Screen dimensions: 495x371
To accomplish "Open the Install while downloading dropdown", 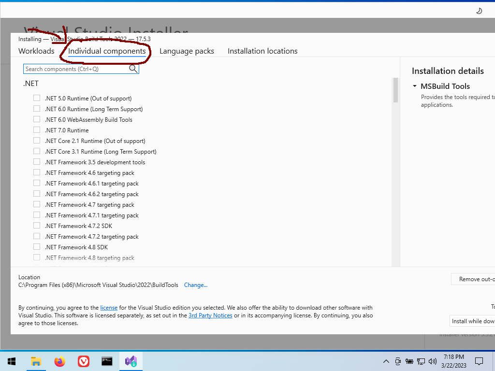I will click(x=472, y=321).
